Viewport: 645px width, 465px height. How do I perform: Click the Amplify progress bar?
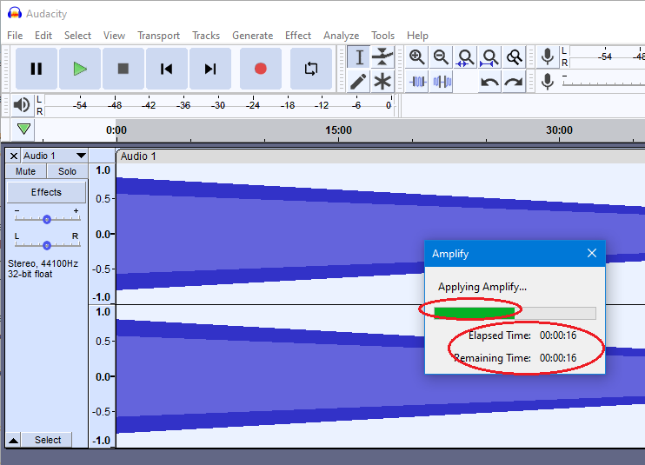(x=515, y=313)
